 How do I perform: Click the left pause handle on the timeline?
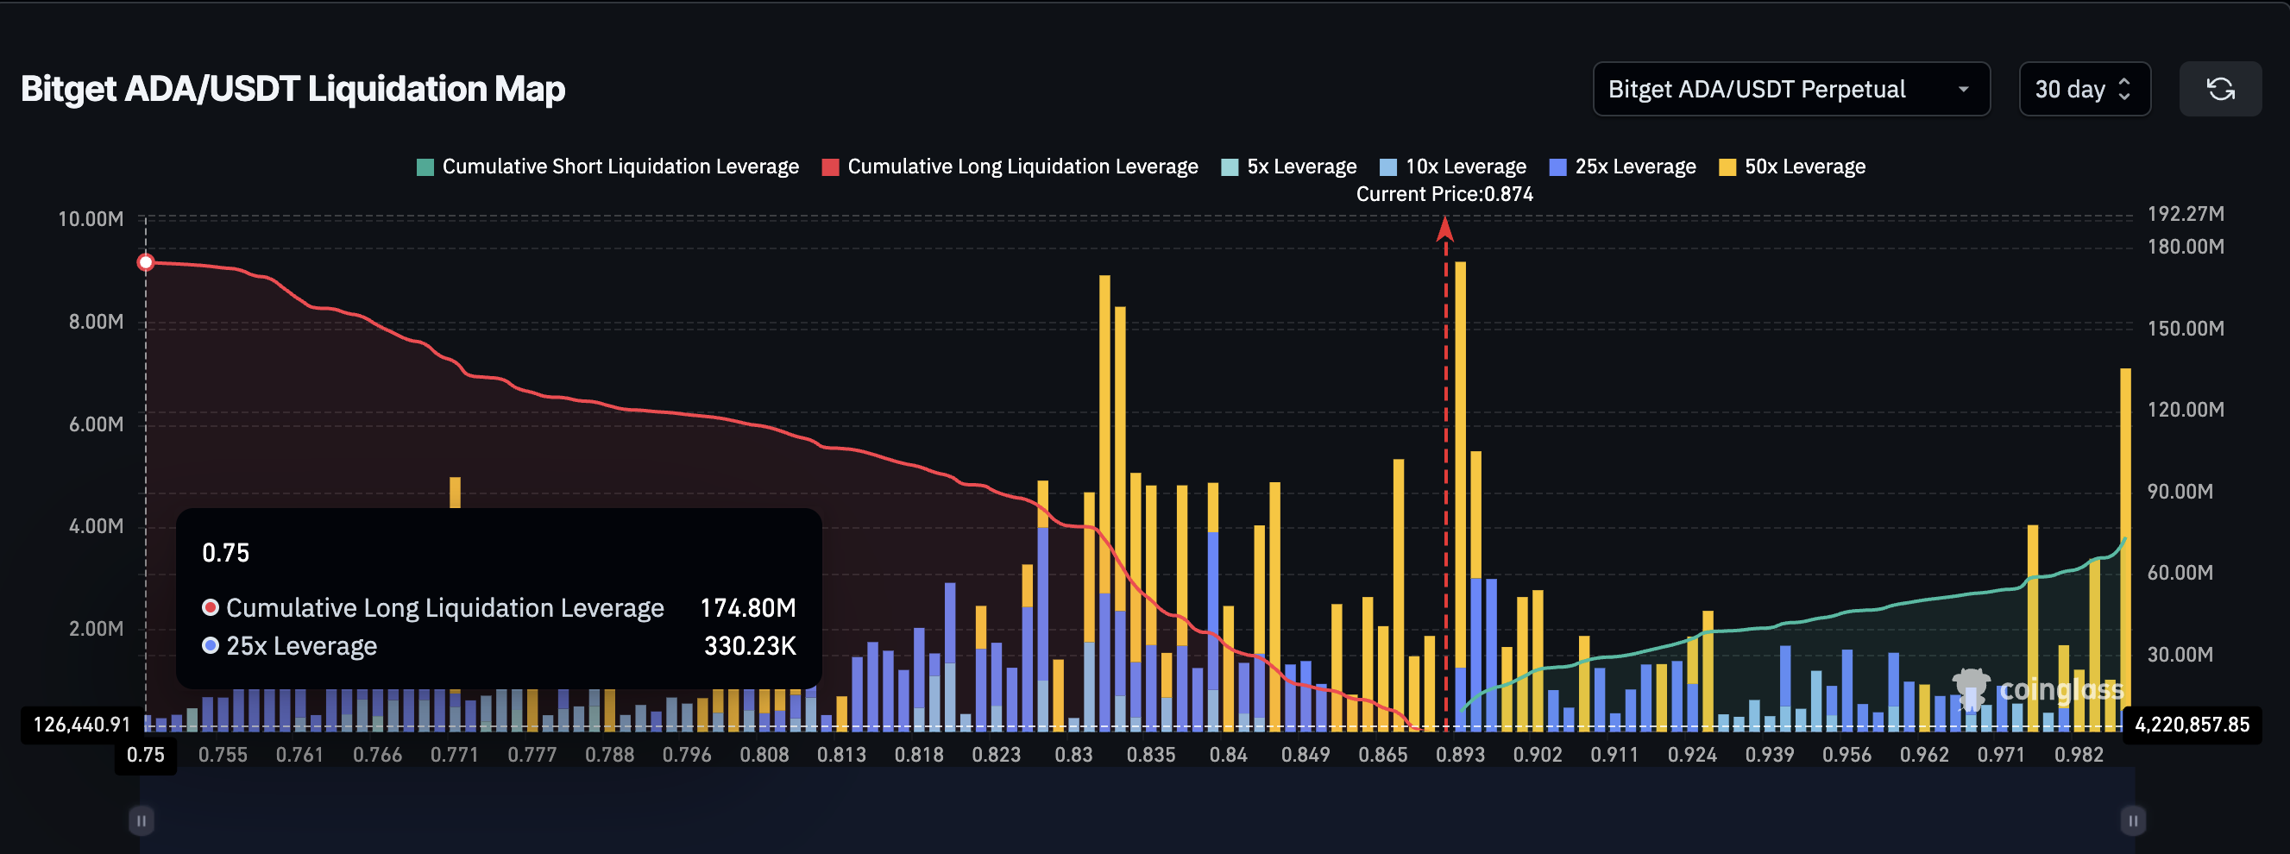[142, 821]
